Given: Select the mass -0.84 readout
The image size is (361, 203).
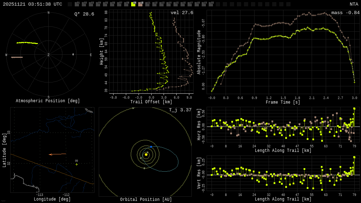Looking at the screenshot, I should tap(345, 13).
